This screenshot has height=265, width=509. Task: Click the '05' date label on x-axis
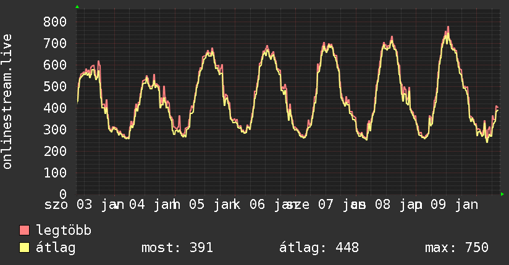pos(196,205)
